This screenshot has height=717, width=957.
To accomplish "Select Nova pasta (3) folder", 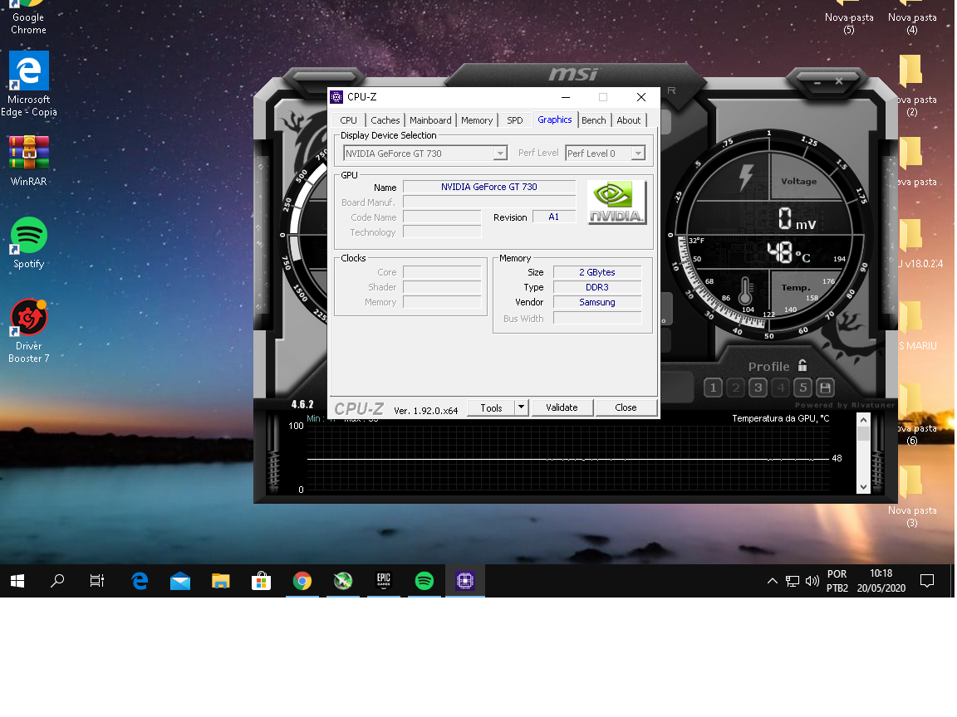I will click(912, 496).
